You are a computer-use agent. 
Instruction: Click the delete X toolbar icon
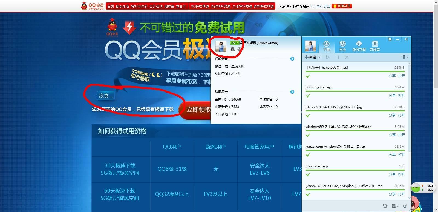347,57
